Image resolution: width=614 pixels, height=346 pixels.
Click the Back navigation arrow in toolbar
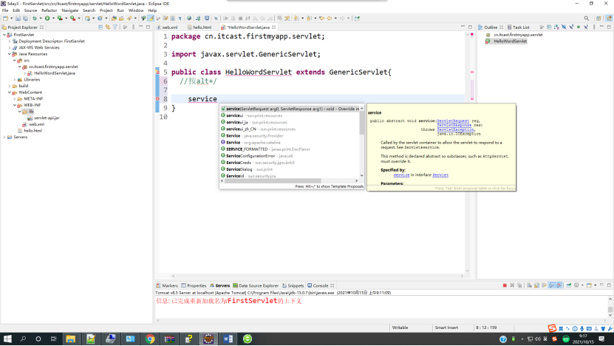coord(330,18)
